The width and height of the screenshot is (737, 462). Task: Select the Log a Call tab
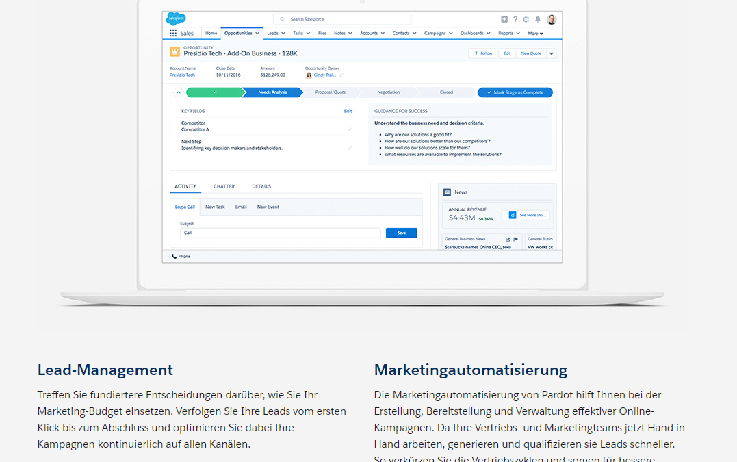point(185,207)
